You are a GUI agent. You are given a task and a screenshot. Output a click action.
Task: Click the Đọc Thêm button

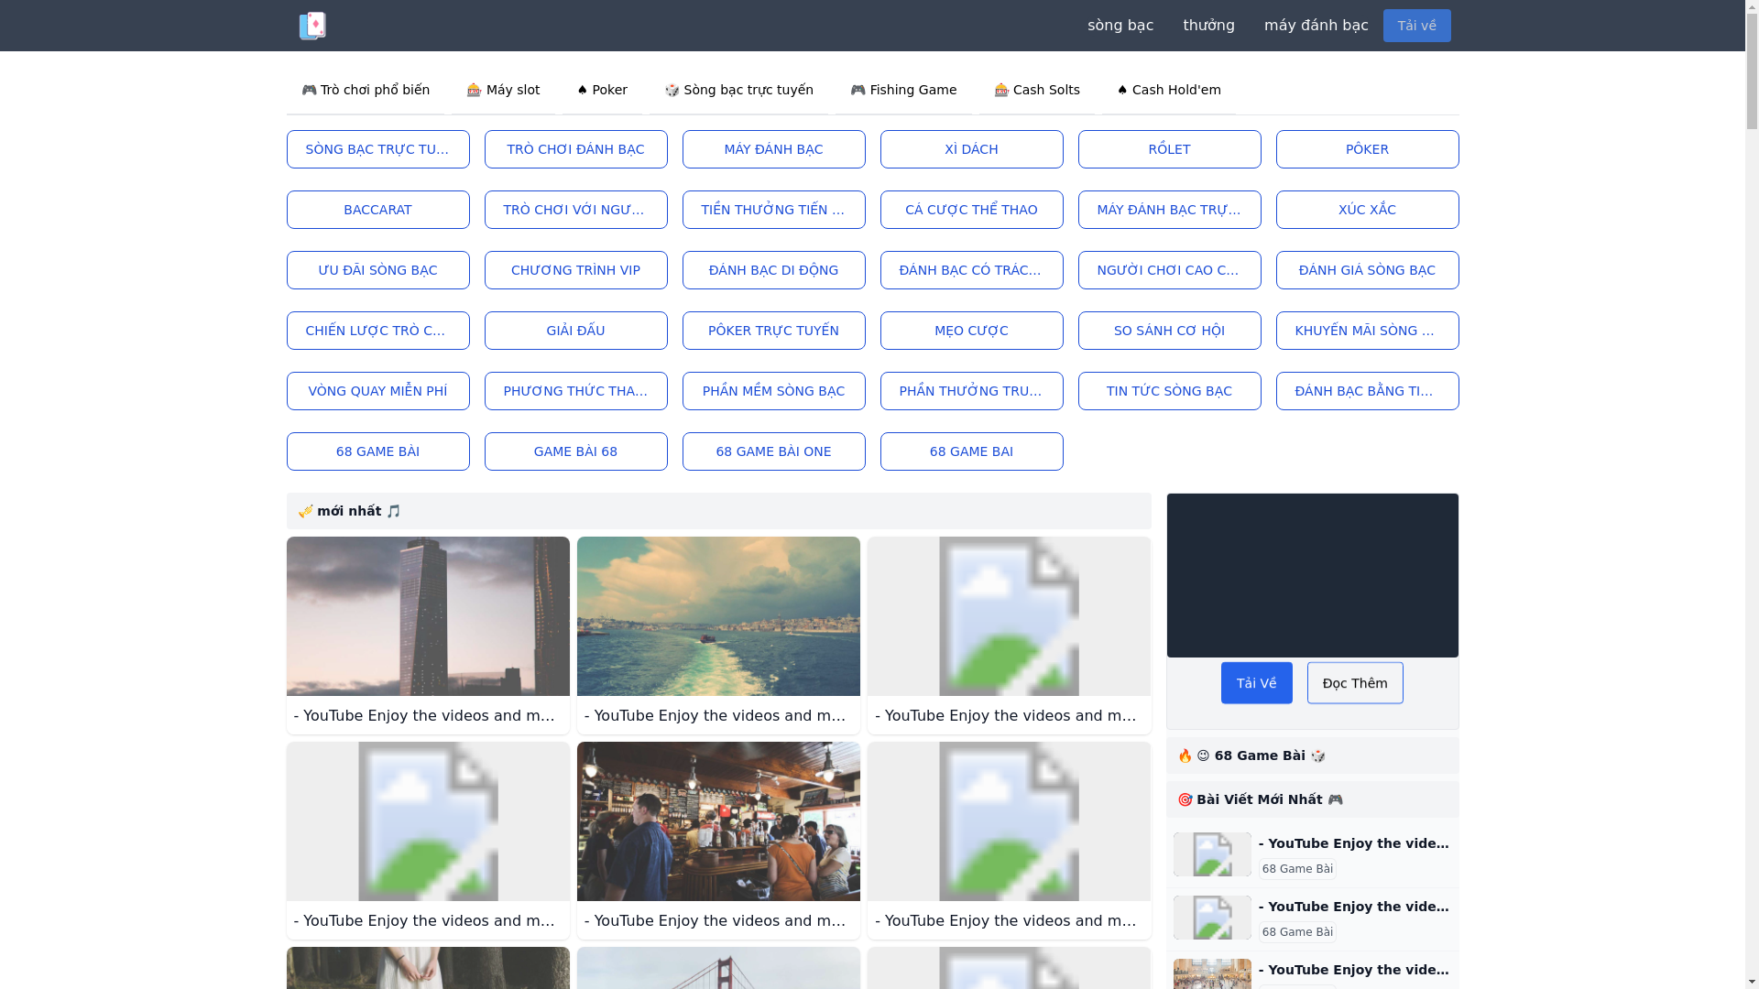click(1355, 683)
